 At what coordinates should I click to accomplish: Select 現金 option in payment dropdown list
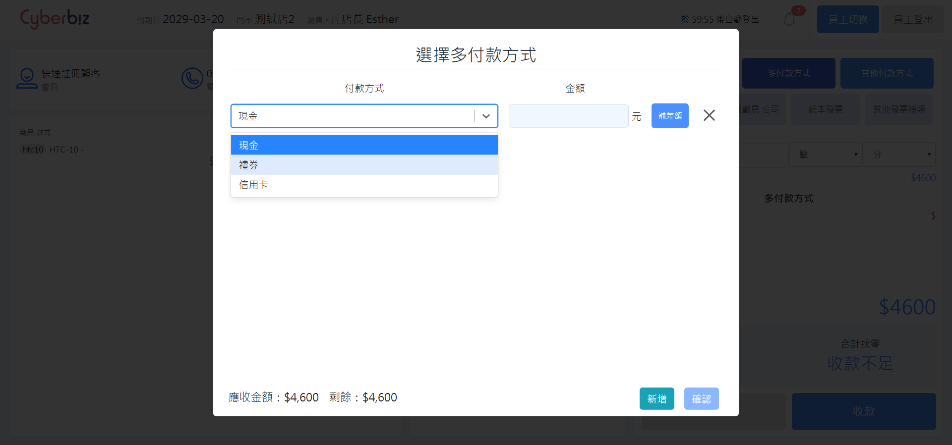pos(364,145)
